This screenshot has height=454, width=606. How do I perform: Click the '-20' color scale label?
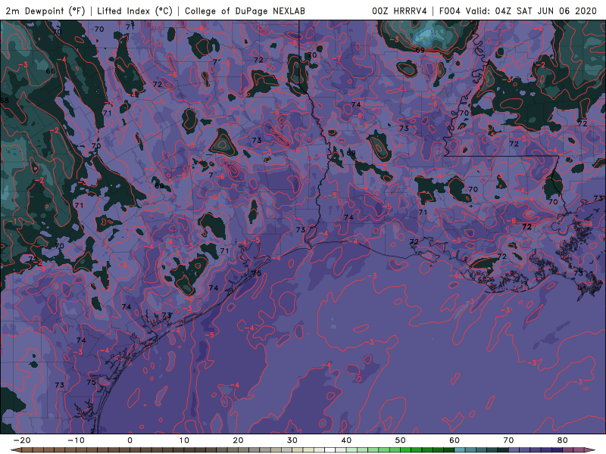(22, 440)
